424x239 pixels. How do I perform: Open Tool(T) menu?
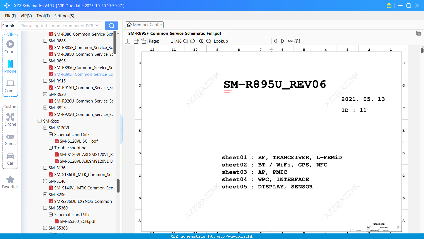43,16
